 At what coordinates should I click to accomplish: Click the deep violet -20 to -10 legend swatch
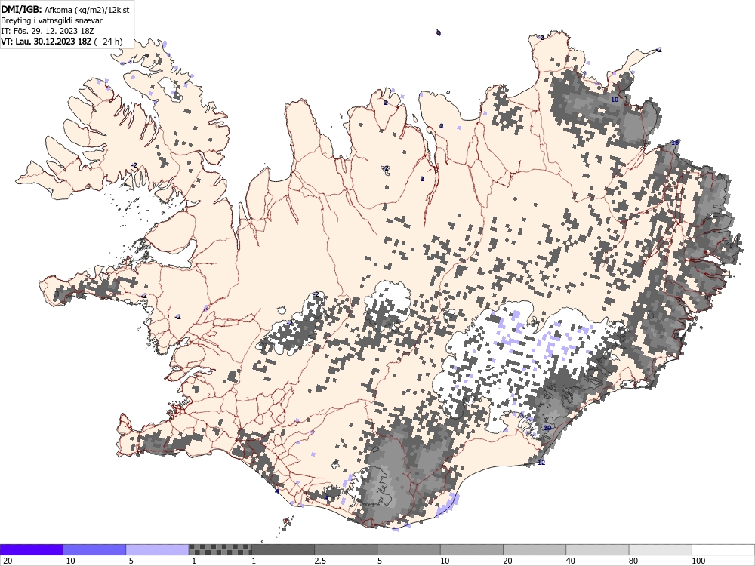click(31, 549)
